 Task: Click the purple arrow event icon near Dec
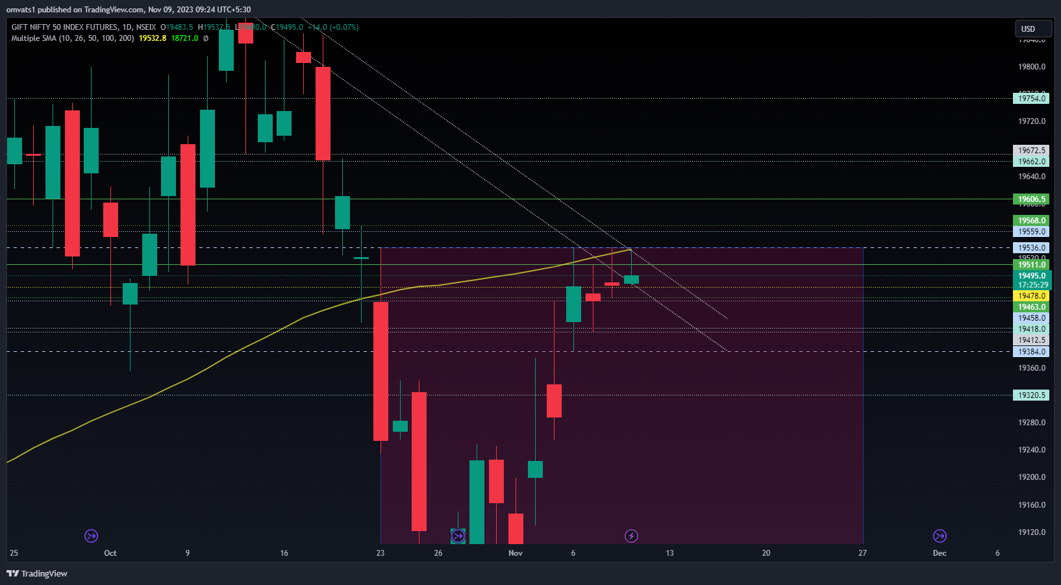tap(940, 536)
